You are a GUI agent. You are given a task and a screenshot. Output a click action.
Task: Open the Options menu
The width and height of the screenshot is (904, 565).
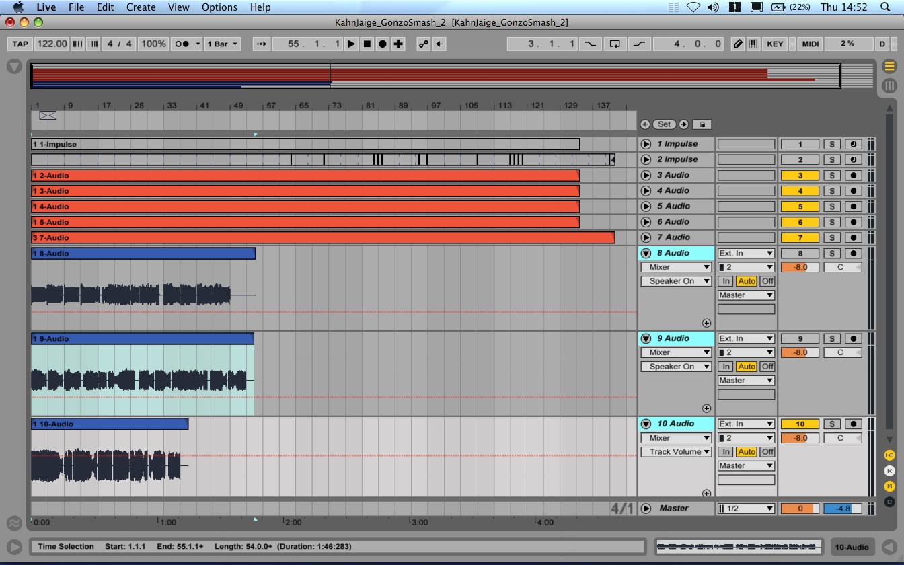pyautogui.click(x=219, y=7)
